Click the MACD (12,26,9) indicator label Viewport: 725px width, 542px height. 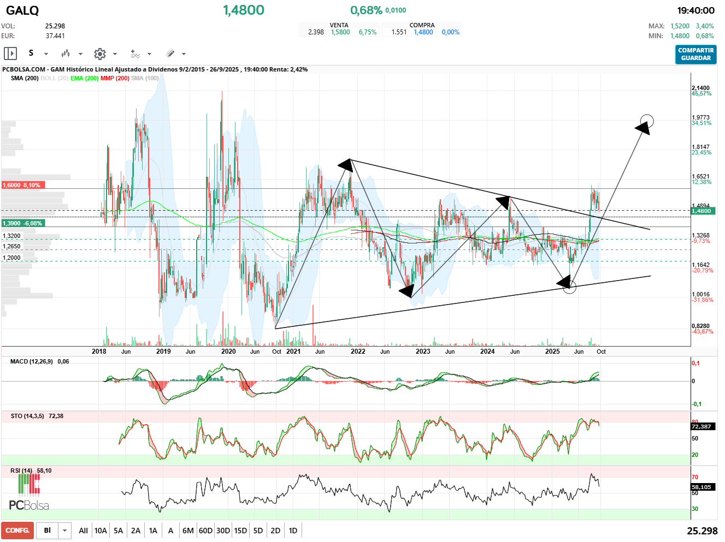[32, 361]
